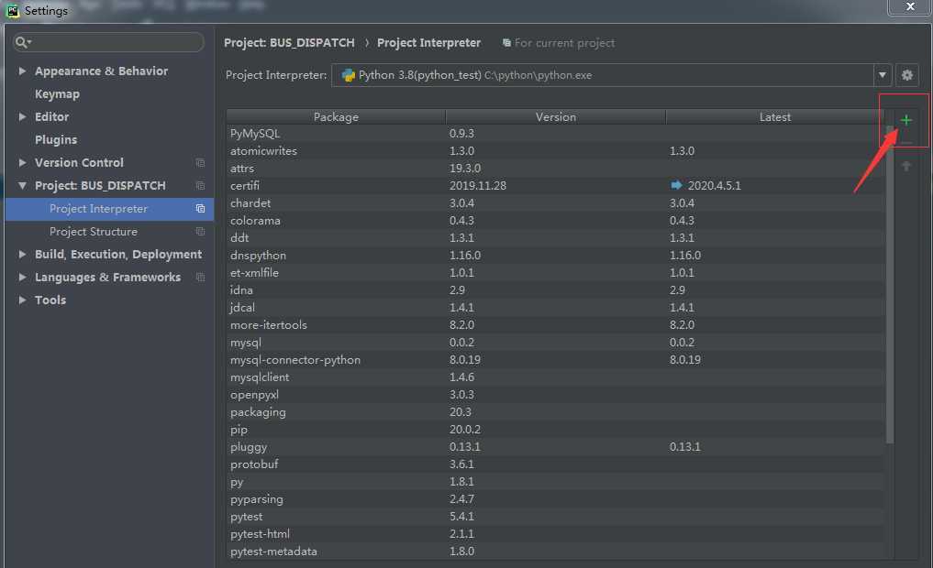Click the For current project icon
933x568 pixels.
pyautogui.click(x=506, y=43)
